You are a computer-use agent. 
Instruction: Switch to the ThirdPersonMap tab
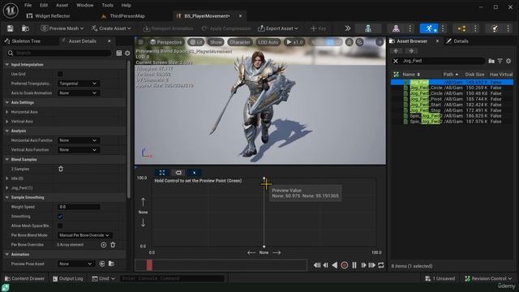127,16
